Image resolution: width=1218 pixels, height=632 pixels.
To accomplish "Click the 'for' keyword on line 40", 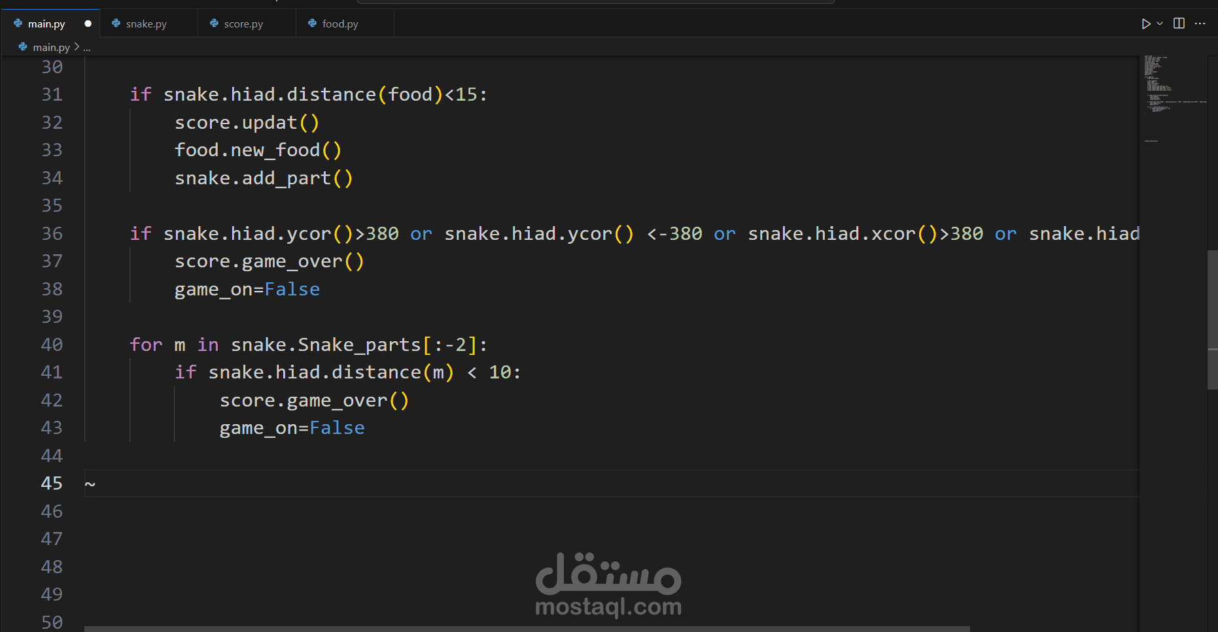I will tap(146, 344).
